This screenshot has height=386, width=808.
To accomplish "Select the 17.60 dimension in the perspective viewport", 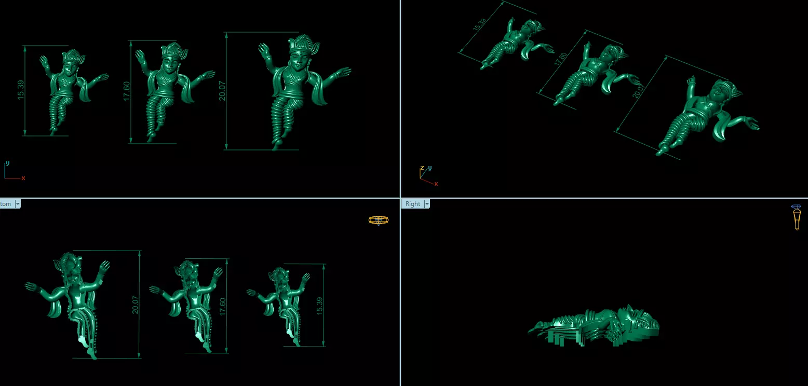I will pos(560,58).
